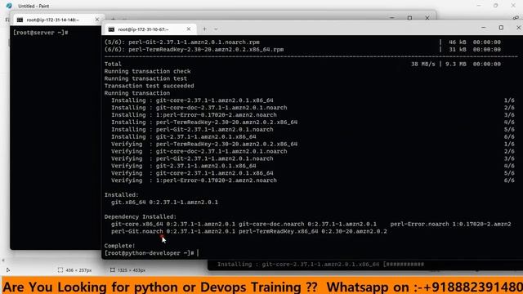Screen dimensions: 523x294
Task: Click '(6/6): perl-TermReadKey' download line
Action: [x=194, y=49]
